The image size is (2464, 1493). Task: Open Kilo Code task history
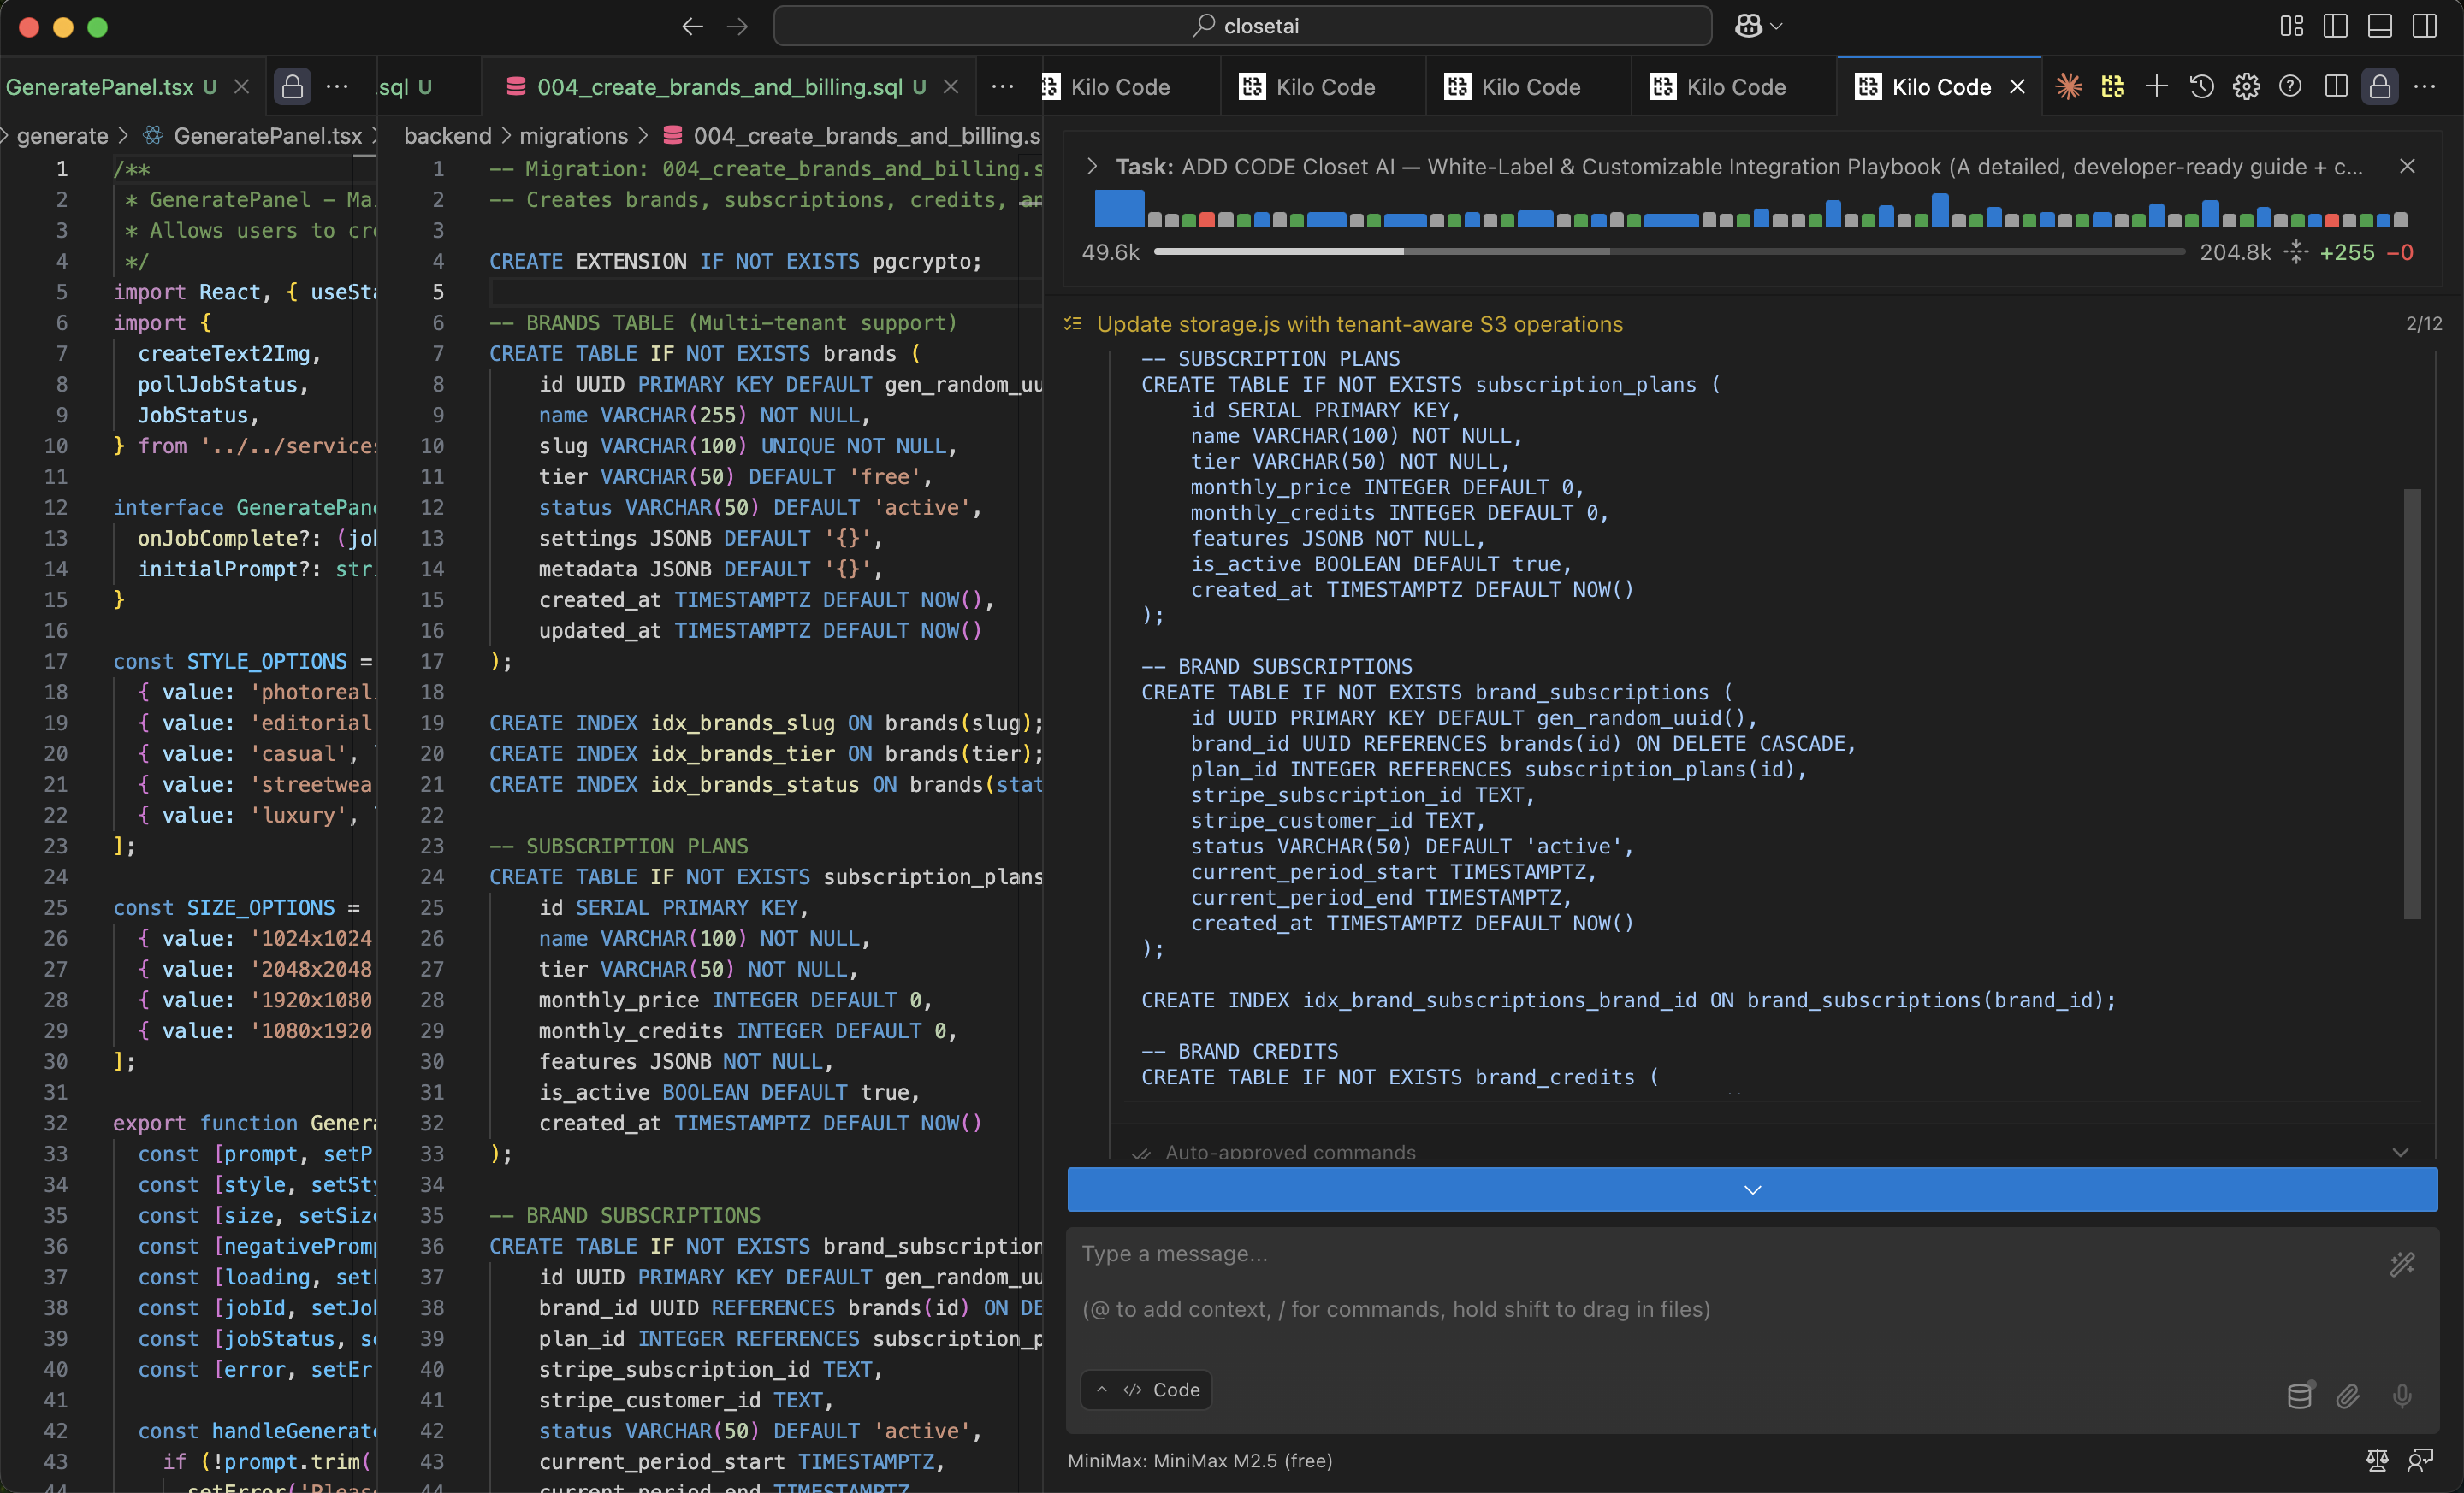click(2201, 87)
